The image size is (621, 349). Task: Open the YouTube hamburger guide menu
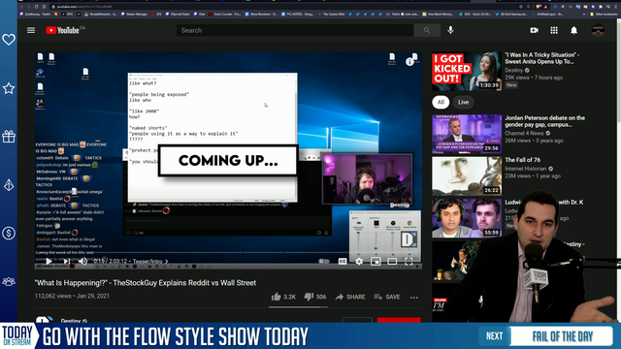[31, 30]
